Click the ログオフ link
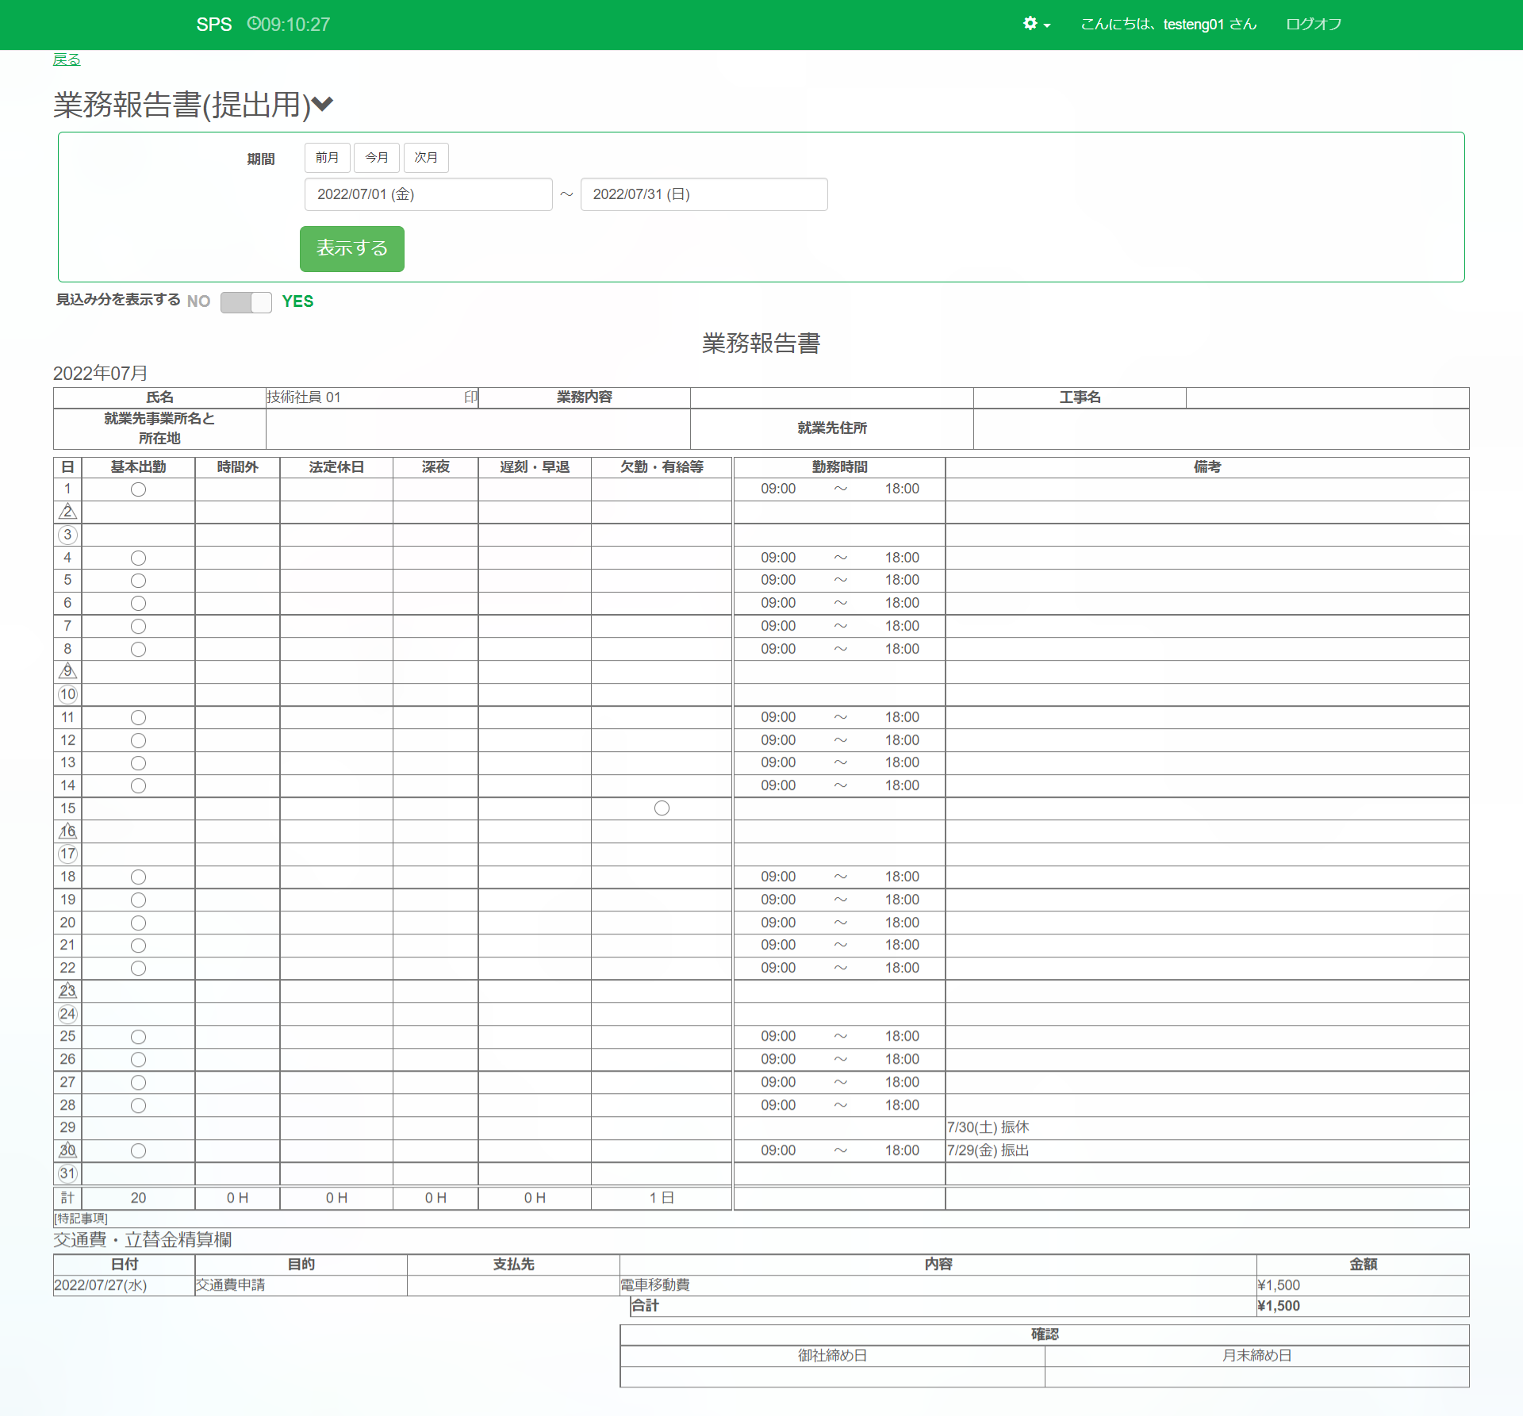The image size is (1523, 1416). pyautogui.click(x=1313, y=24)
